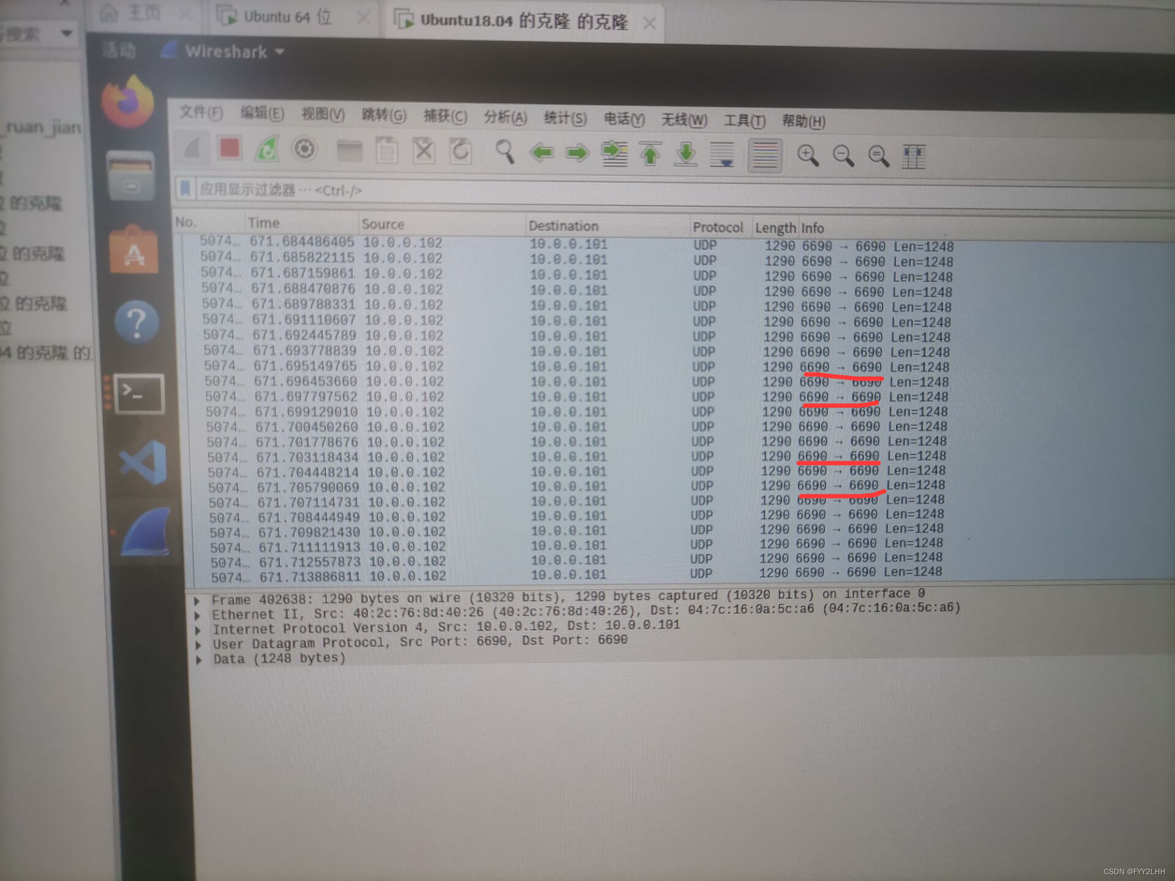Open the Wireshark app menu dropdown
Image resolution: width=1175 pixels, height=881 pixels.
click(224, 51)
